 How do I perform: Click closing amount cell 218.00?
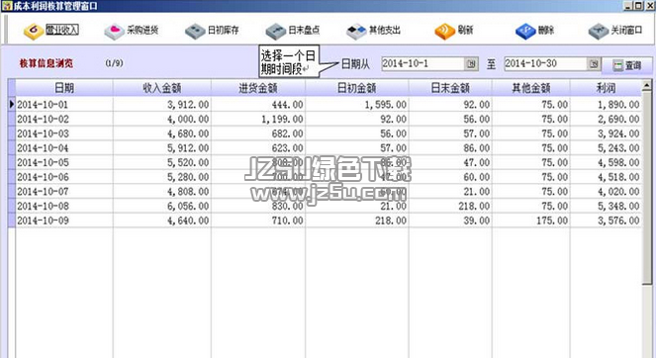450,206
